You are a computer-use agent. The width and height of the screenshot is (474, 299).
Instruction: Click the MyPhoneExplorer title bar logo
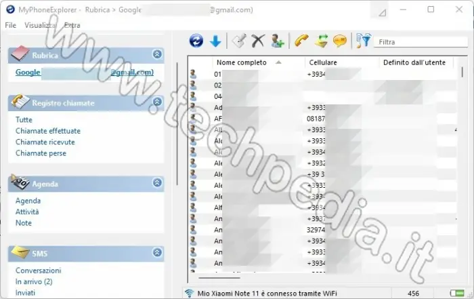[x=11, y=9]
